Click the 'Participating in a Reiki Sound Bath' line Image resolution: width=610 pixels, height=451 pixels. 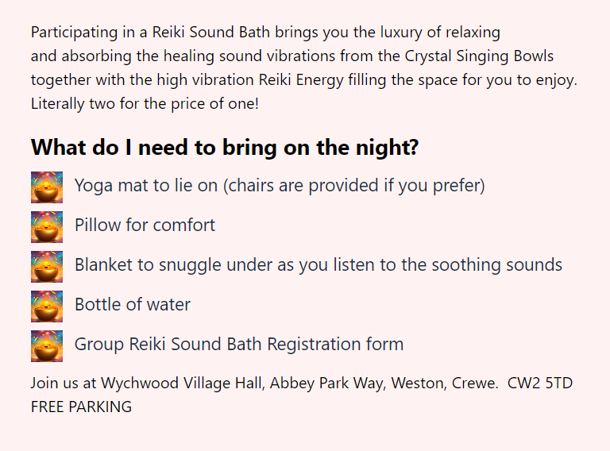coord(265,33)
